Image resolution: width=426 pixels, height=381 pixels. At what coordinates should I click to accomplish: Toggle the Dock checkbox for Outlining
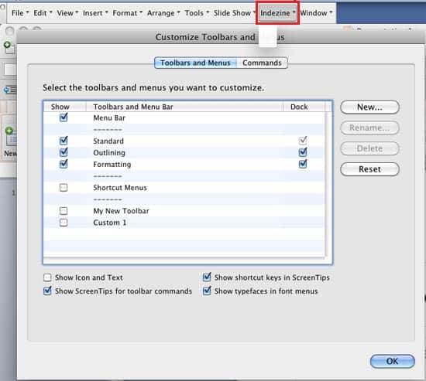pos(303,152)
